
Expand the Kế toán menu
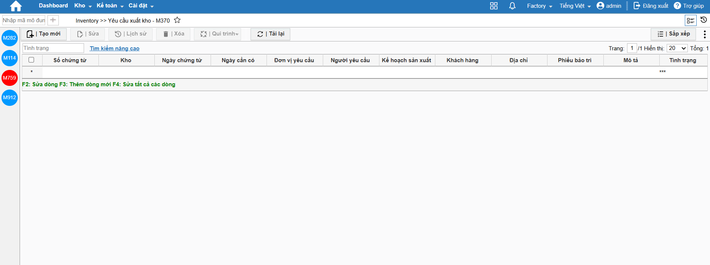pyautogui.click(x=110, y=6)
